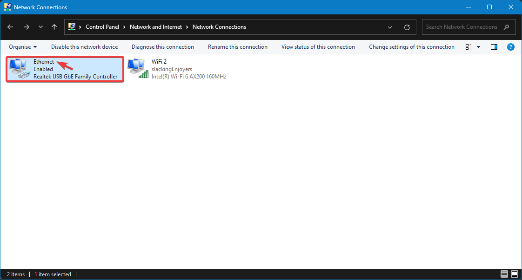Open the Help question mark icon
The height and width of the screenshot is (280, 522).
coord(510,47)
